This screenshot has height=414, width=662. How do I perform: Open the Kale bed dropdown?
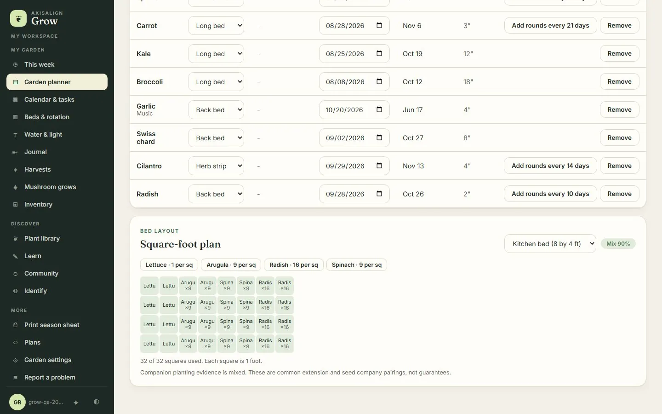point(216,54)
